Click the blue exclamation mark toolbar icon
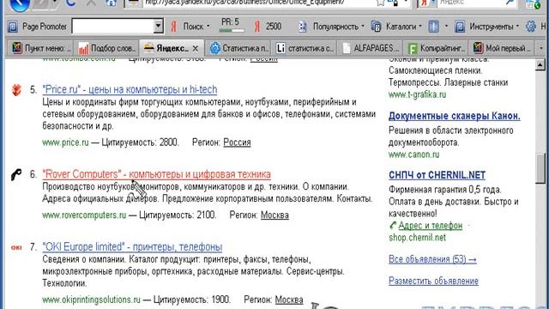The width and height of the screenshot is (549, 309). click(433, 27)
